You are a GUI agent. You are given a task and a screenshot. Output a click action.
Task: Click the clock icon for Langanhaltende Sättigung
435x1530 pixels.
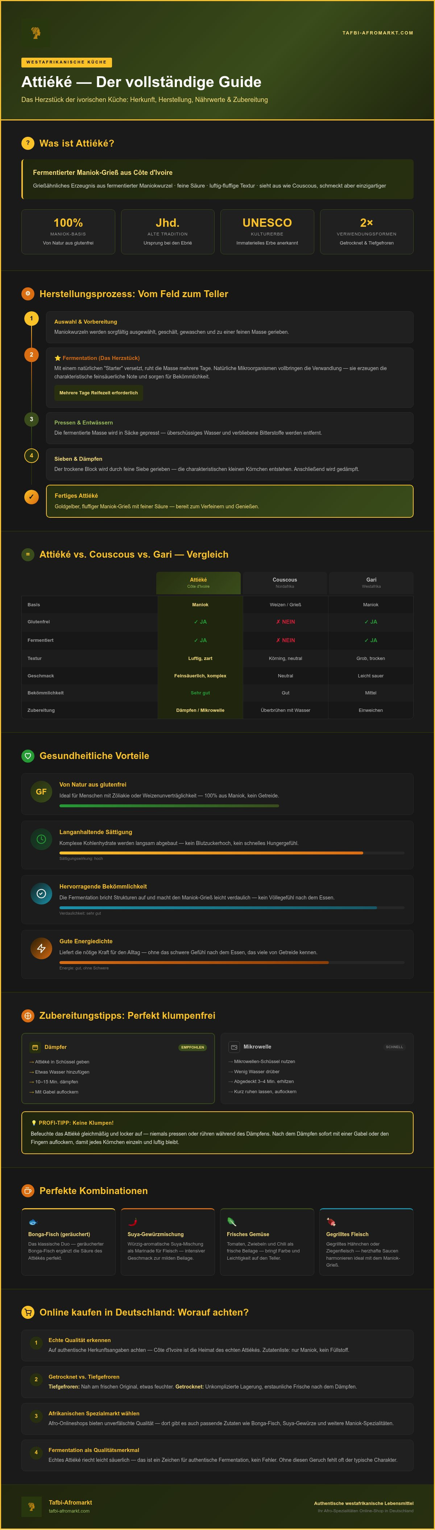point(41,839)
